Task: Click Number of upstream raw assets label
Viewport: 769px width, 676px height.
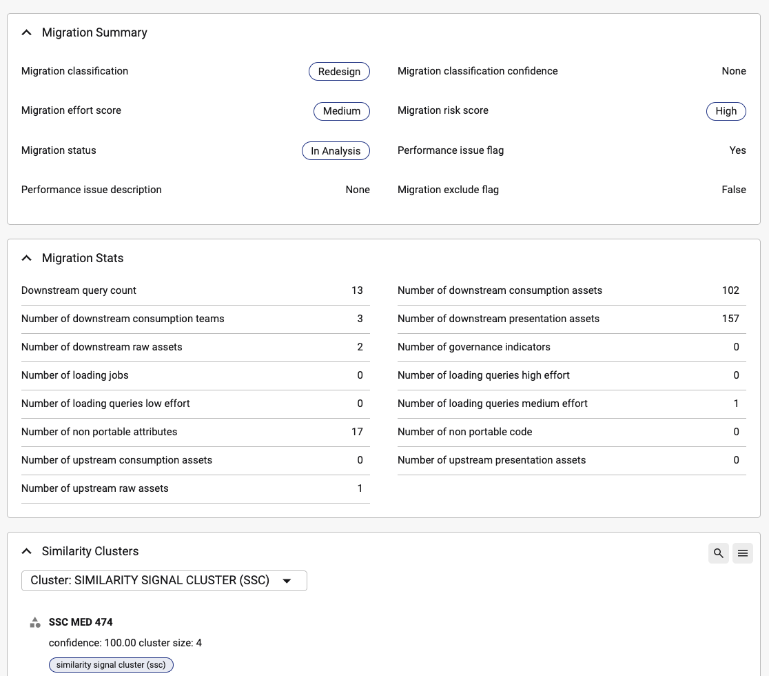Action: [x=94, y=488]
